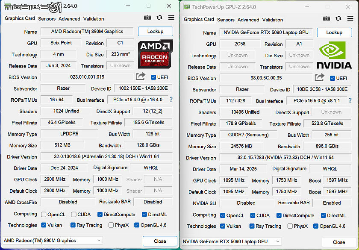Toggle UEFI checkbox in NVIDIA window

[x=333, y=78]
